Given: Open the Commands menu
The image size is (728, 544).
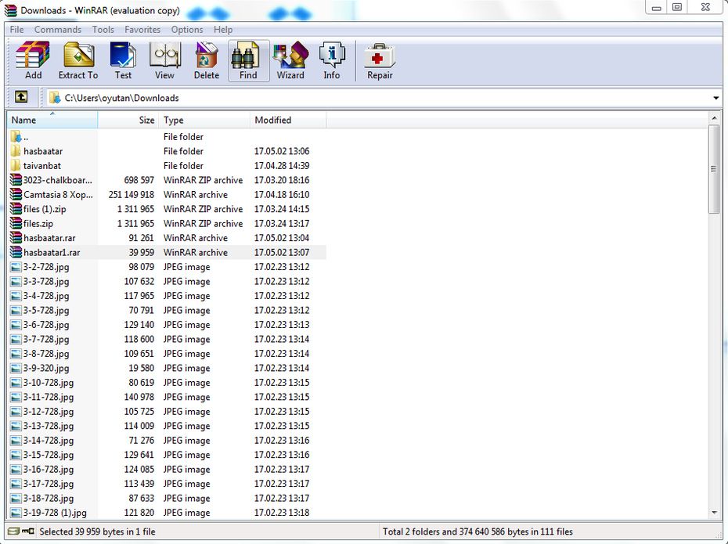Looking at the screenshot, I should pyautogui.click(x=57, y=29).
